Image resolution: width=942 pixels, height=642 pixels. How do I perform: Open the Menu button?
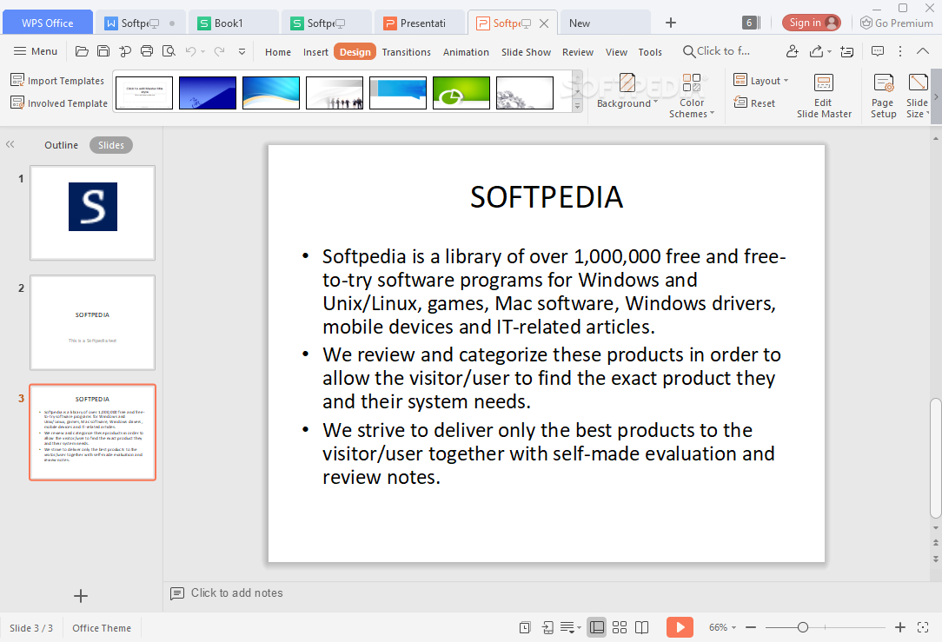(x=36, y=51)
